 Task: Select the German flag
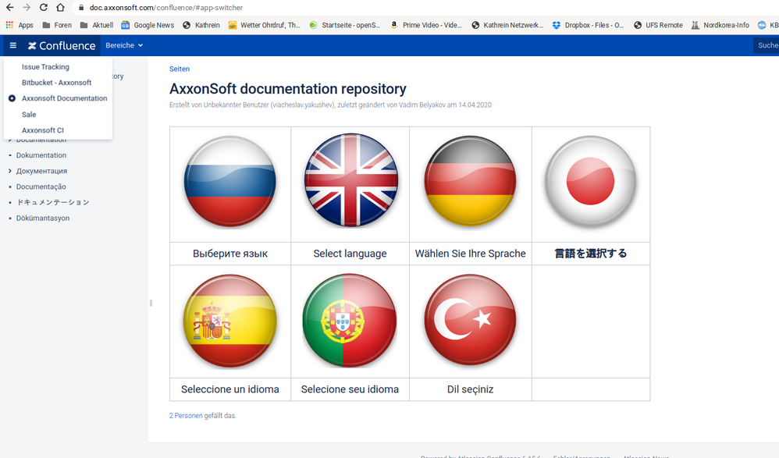pyautogui.click(x=470, y=182)
